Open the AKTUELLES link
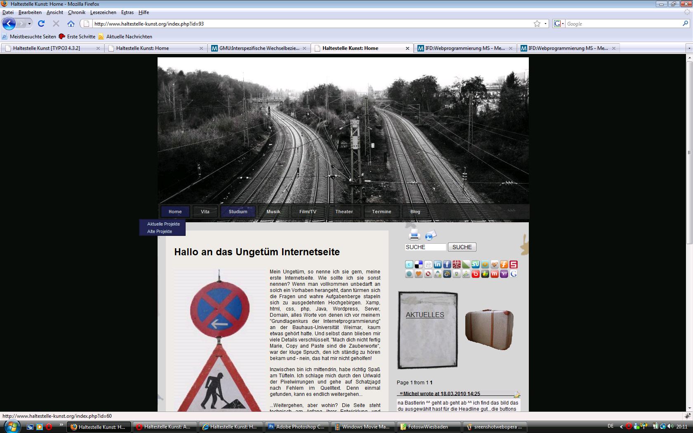 click(425, 315)
